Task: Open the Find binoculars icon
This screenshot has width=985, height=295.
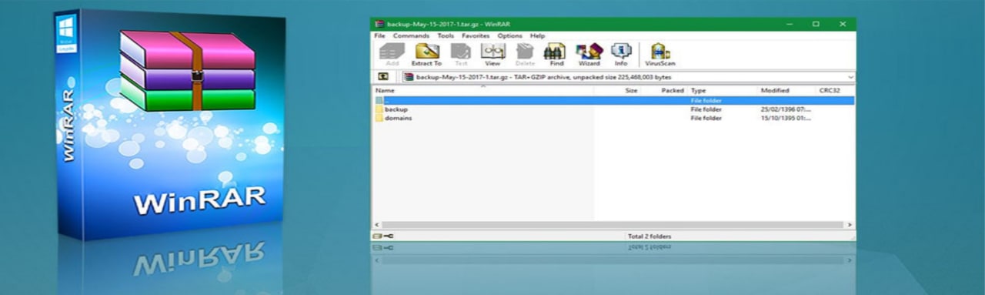Action: [x=556, y=54]
